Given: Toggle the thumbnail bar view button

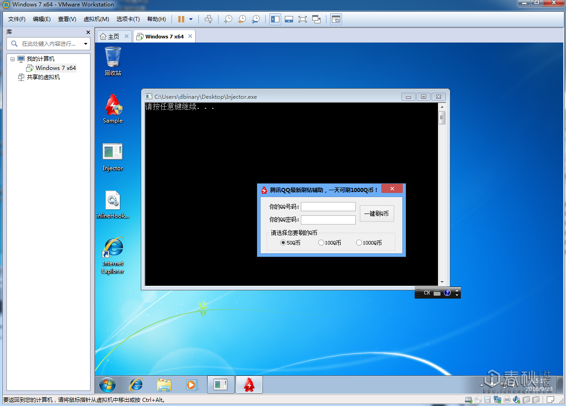Looking at the screenshot, I should click(x=289, y=19).
